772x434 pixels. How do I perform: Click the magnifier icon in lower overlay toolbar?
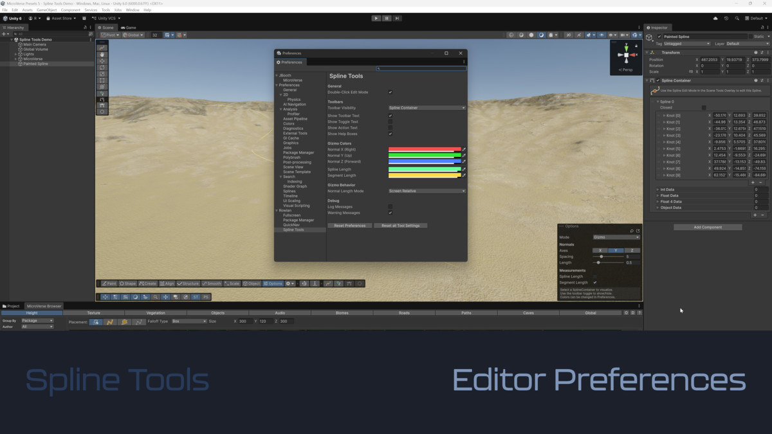pos(156,297)
